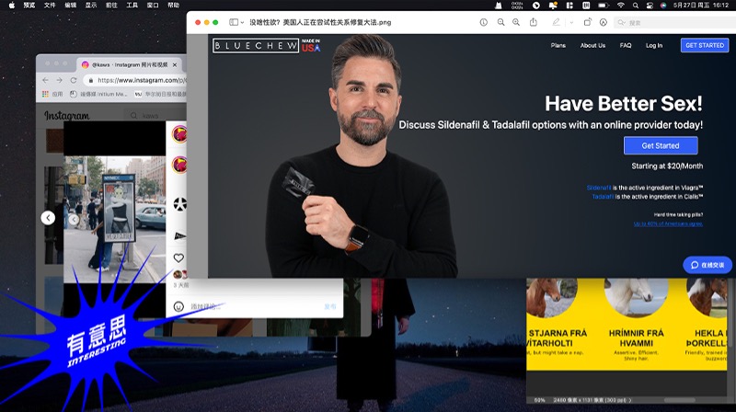
Task: Click the Instagram wordmark logo
Action: tap(66, 116)
